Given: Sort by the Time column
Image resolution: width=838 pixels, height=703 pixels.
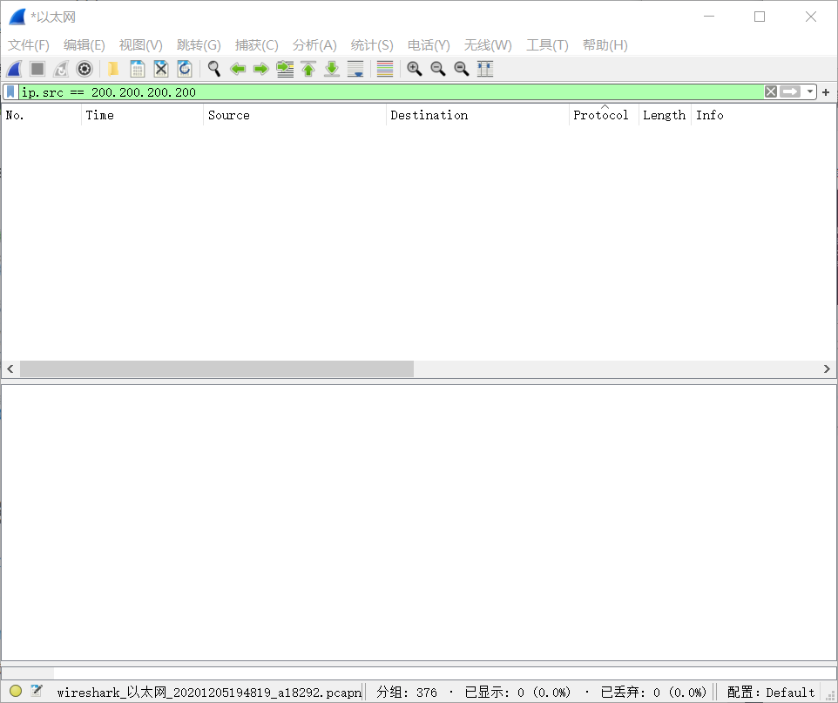Looking at the screenshot, I should tap(142, 115).
